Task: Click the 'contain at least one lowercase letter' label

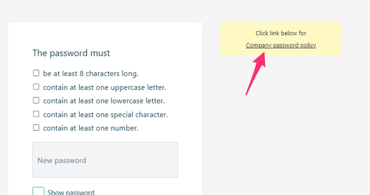Action: 104,101
